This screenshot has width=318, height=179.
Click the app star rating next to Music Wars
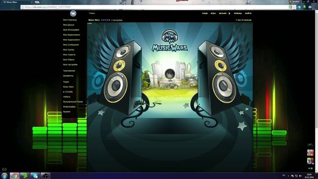point(105,20)
